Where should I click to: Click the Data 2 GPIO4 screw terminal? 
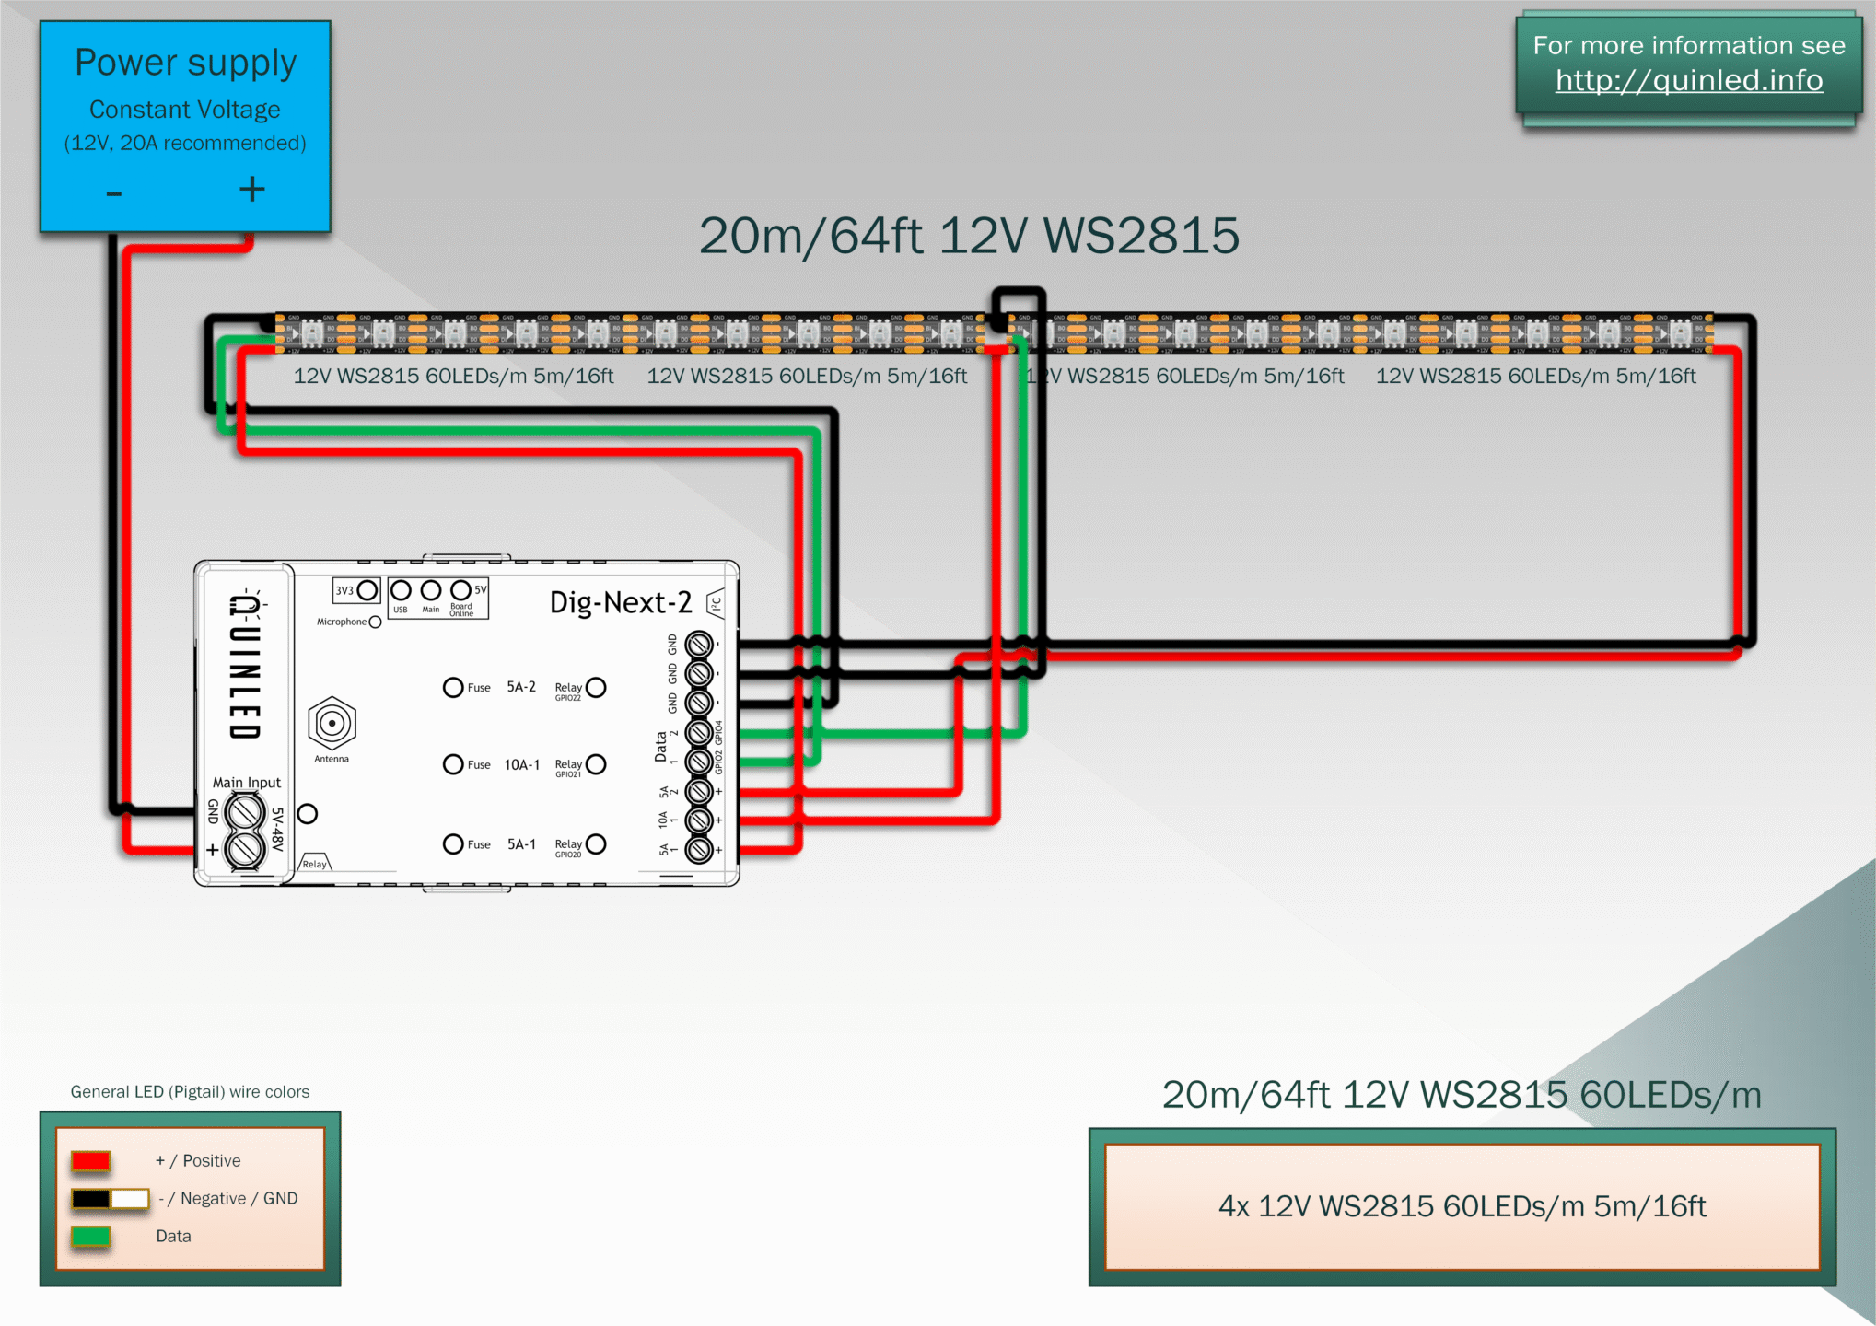click(699, 732)
